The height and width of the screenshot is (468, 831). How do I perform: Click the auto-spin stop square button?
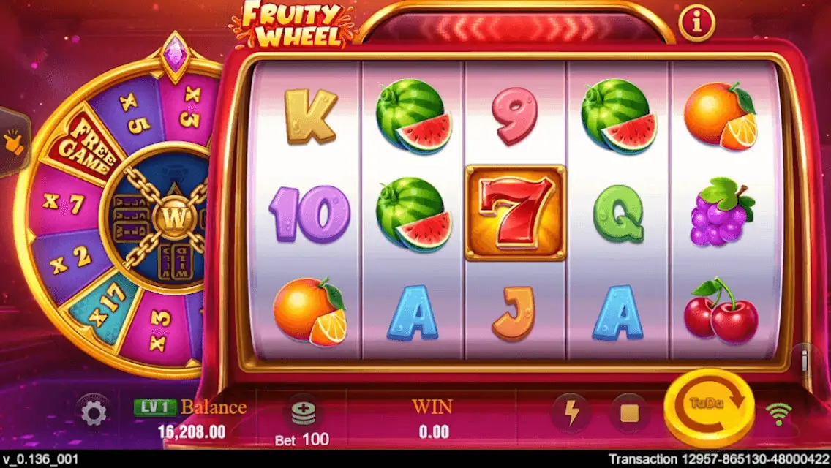coord(629,413)
